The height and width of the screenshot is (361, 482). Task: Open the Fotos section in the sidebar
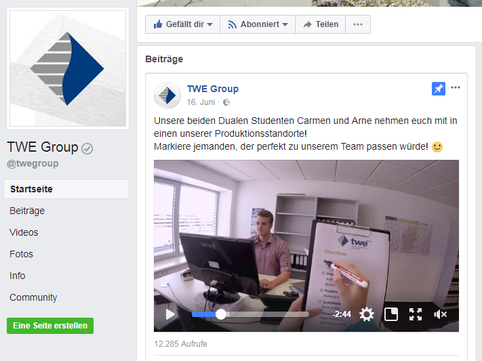tap(21, 254)
